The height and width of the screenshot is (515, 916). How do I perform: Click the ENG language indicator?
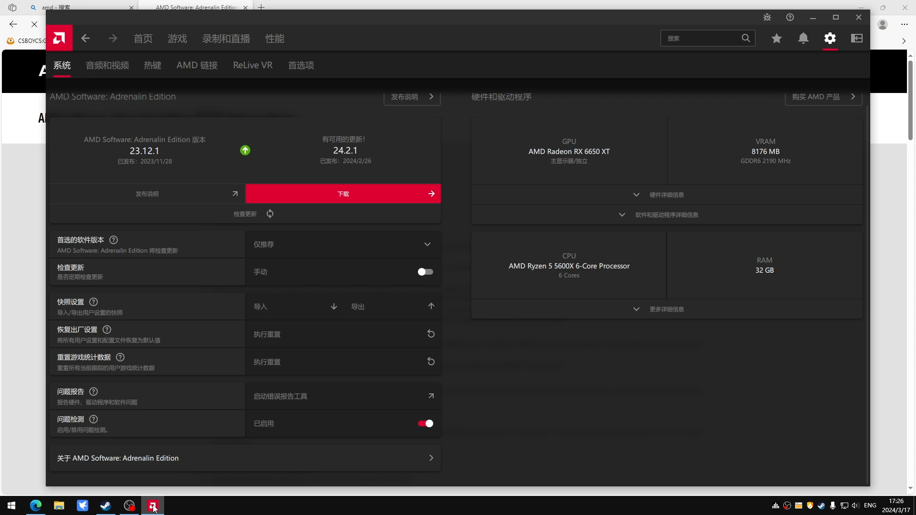click(870, 505)
